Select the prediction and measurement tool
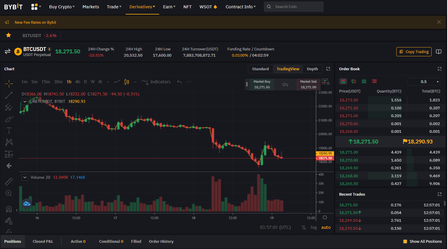Screen dimensions: 447x249 (x=9, y=154)
